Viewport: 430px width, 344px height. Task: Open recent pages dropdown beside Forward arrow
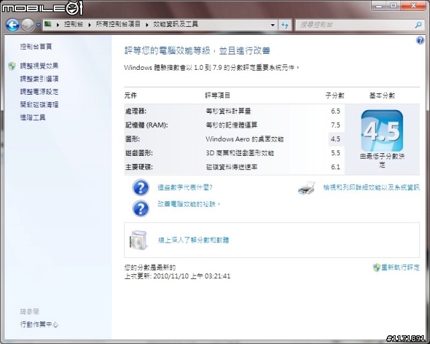point(38,26)
